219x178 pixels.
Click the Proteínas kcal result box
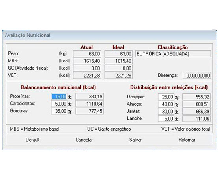point(90,97)
